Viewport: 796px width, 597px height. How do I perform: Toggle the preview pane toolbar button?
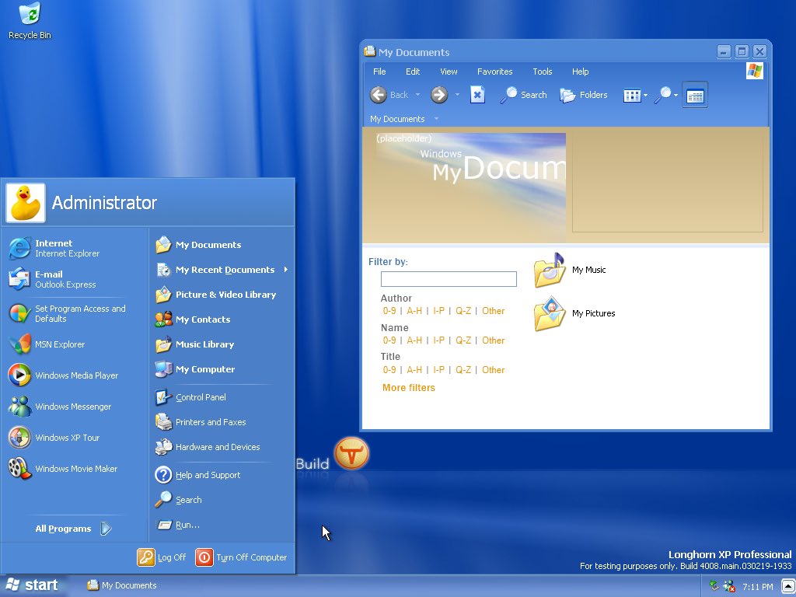click(x=694, y=95)
